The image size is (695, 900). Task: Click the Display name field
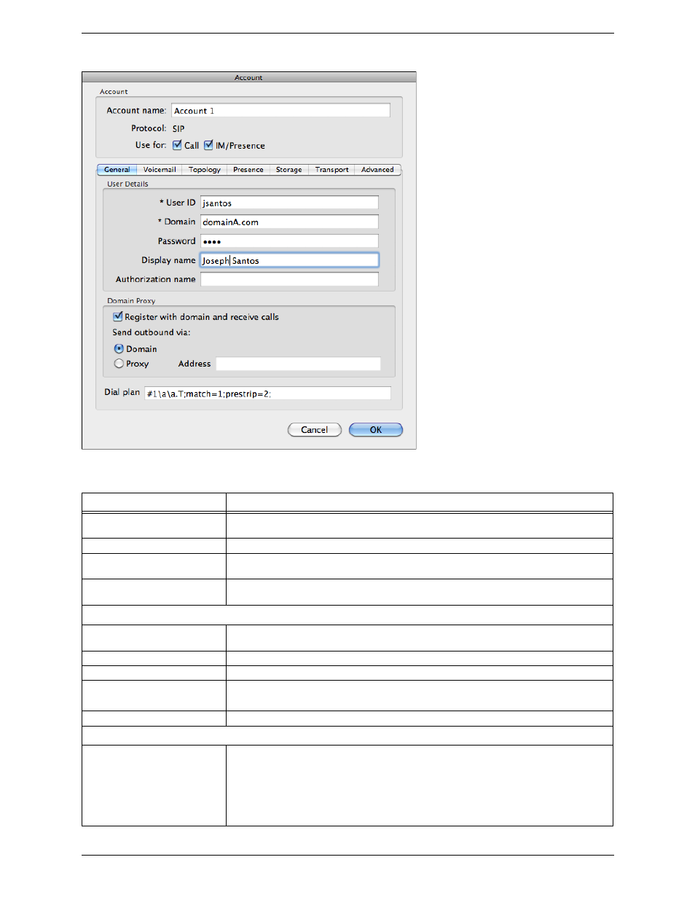click(289, 261)
